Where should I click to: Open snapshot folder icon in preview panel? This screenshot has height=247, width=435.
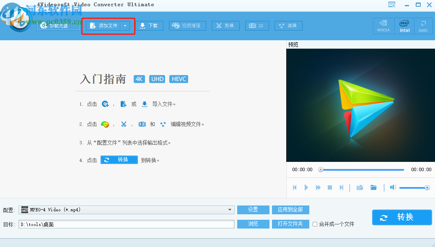tap(374, 187)
